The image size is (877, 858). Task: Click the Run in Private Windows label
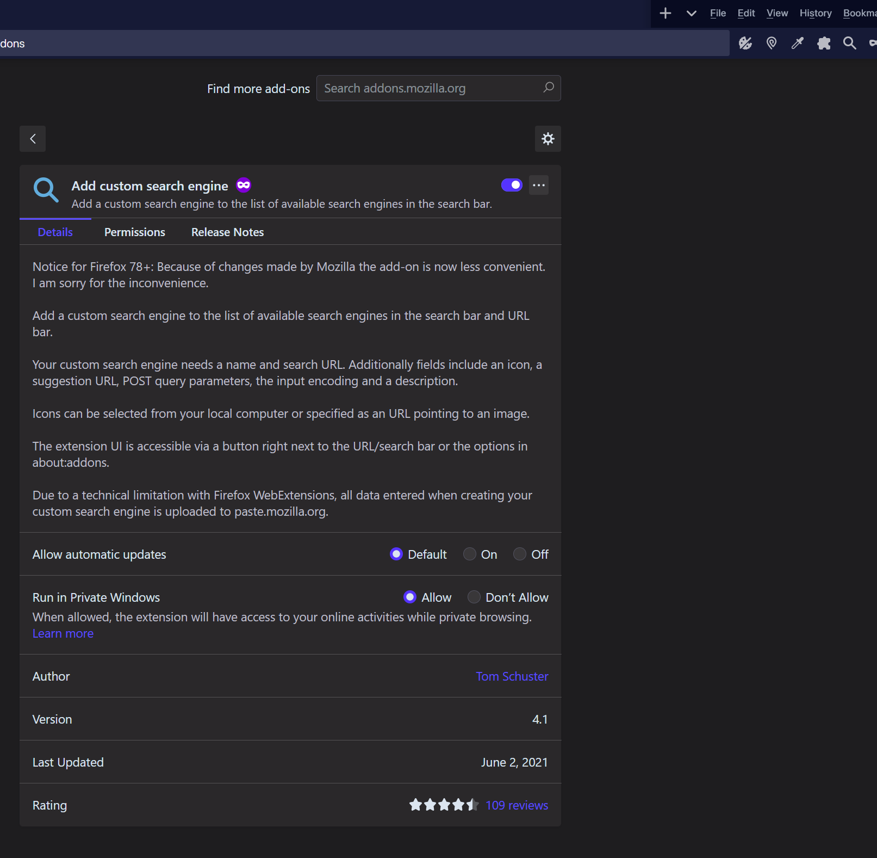coord(96,597)
